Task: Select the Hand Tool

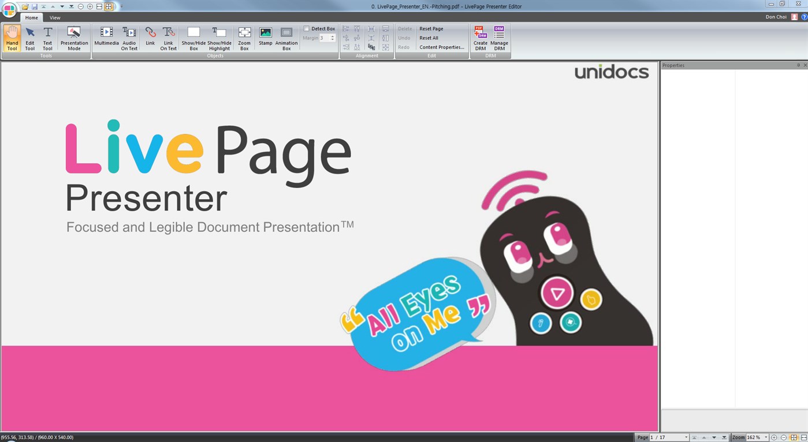Action: (12, 38)
